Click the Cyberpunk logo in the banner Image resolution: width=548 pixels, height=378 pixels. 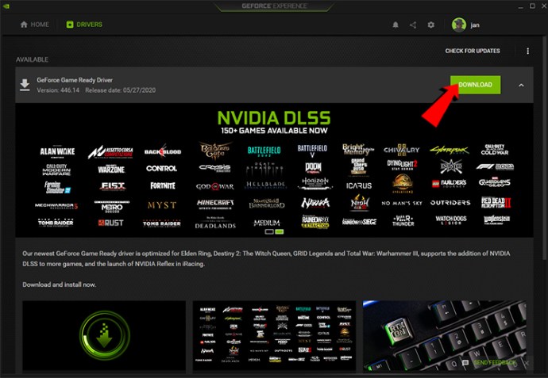[x=450, y=151]
